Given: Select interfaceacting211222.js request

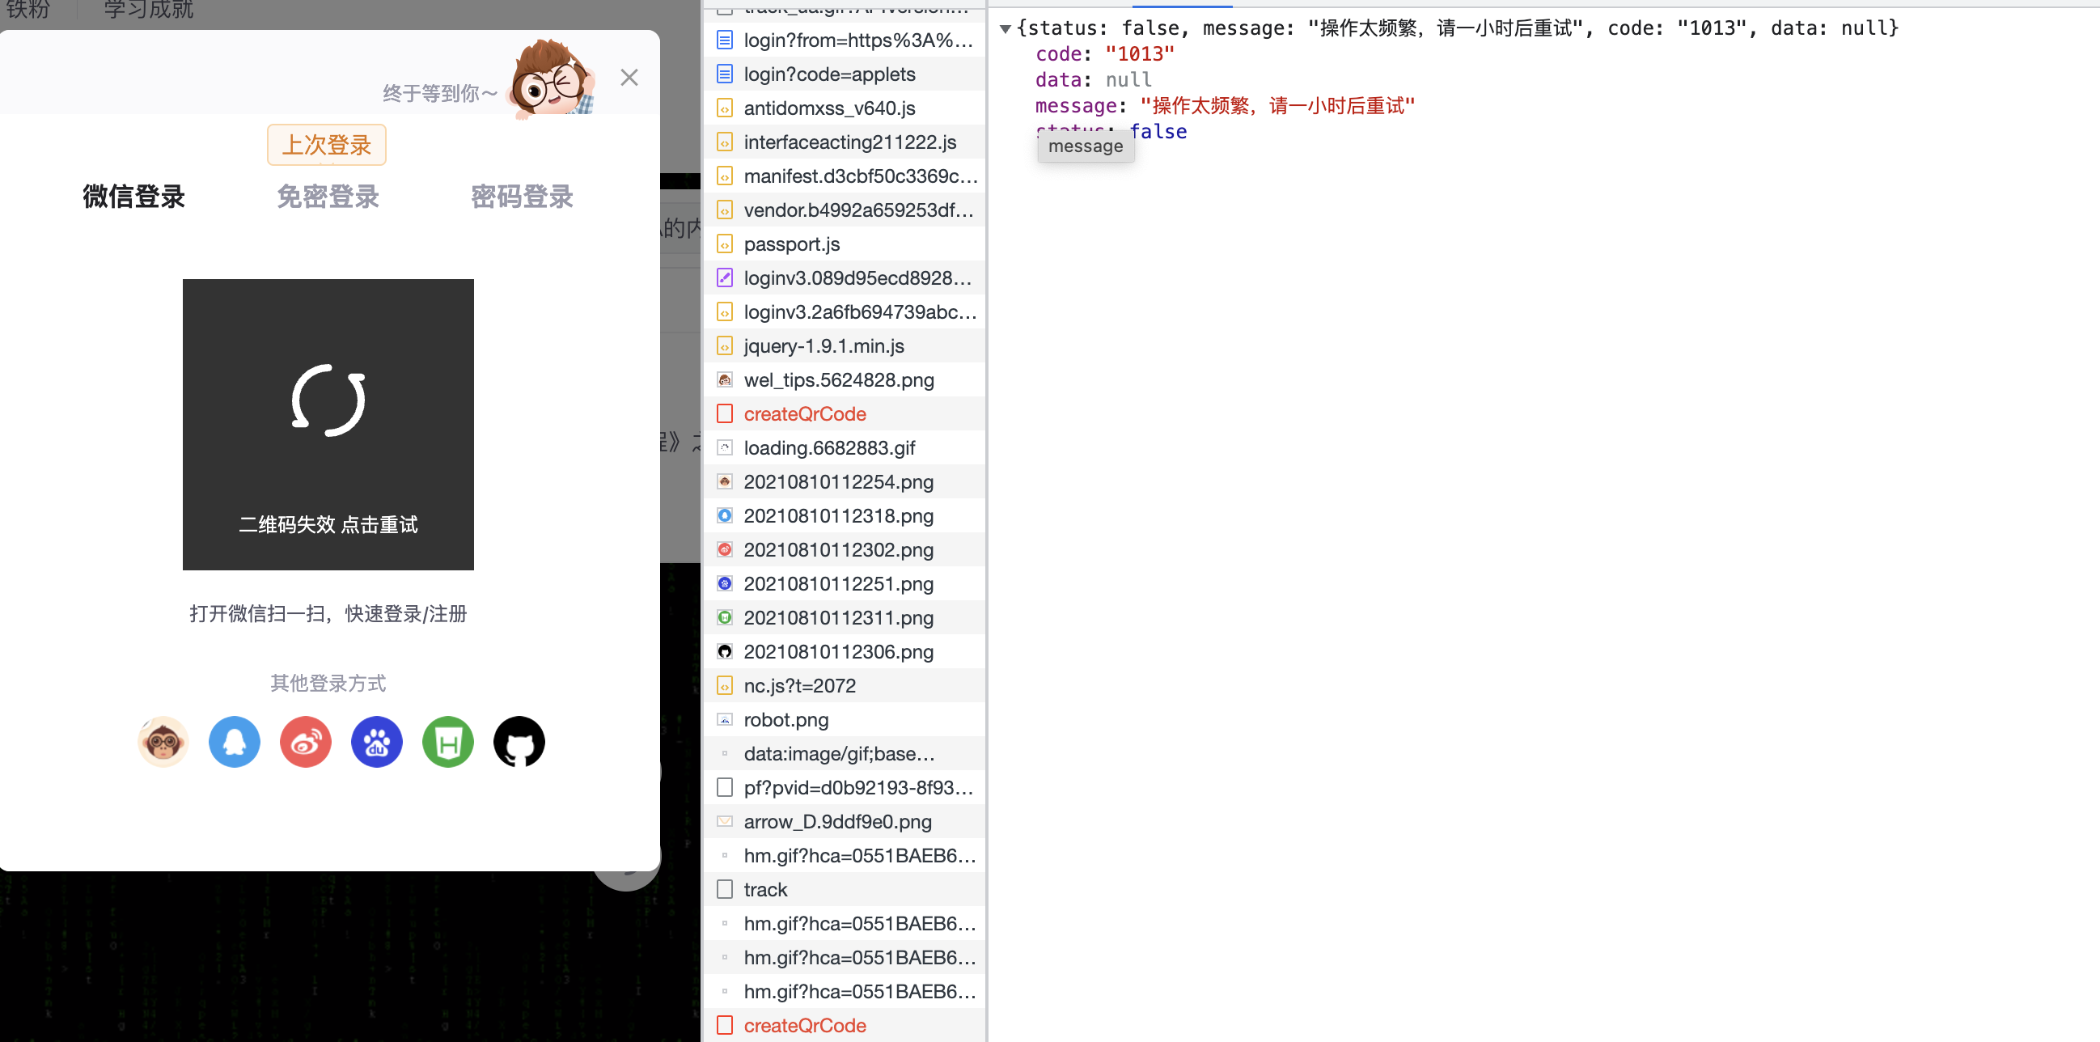Looking at the screenshot, I should pos(844,142).
